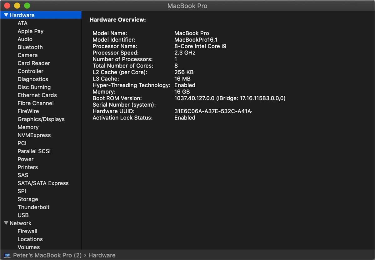Select Locations under Network
Image resolution: width=375 pixels, height=260 pixels.
pos(30,239)
